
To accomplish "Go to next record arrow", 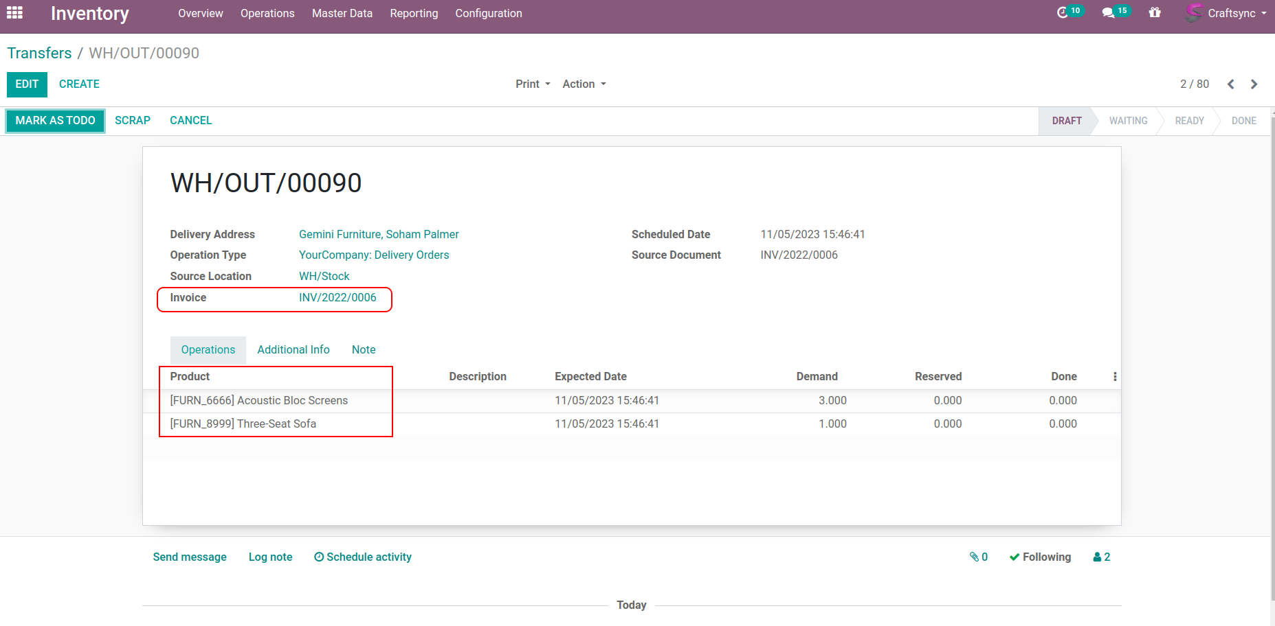I will click(x=1254, y=84).
